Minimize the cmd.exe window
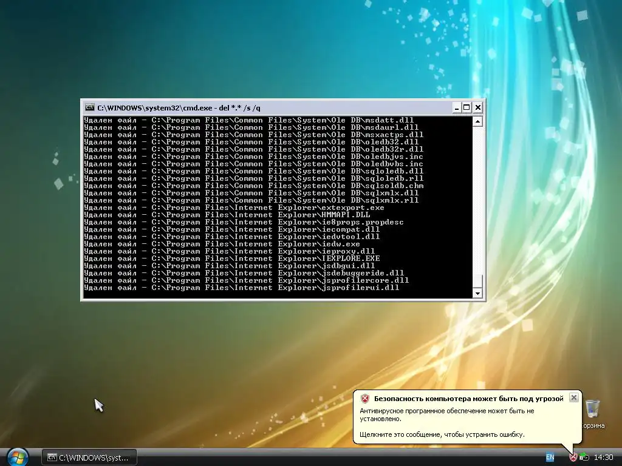Image resolution: width=622 pixels, height=466 pixels. [457, 107]
